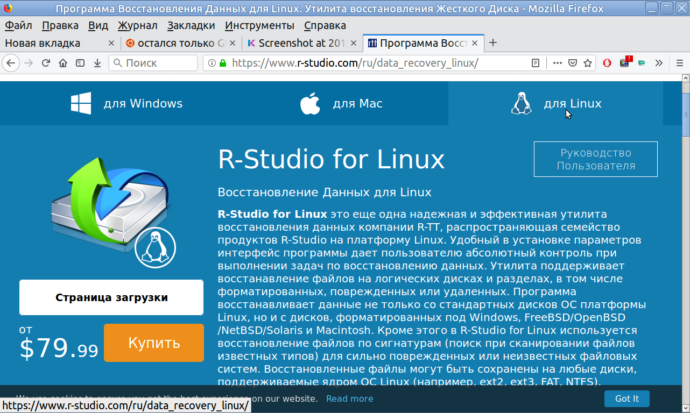Click the Firefox logo in title bar
The image size is (690, 413).
[x=7, y=9]
